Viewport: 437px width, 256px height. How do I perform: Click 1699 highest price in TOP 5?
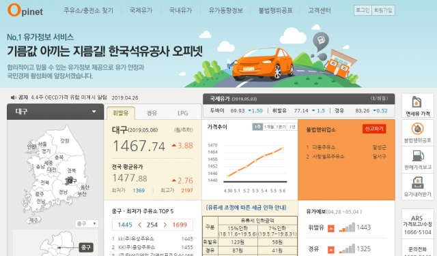pyautogui.click(x=180, y=225)
